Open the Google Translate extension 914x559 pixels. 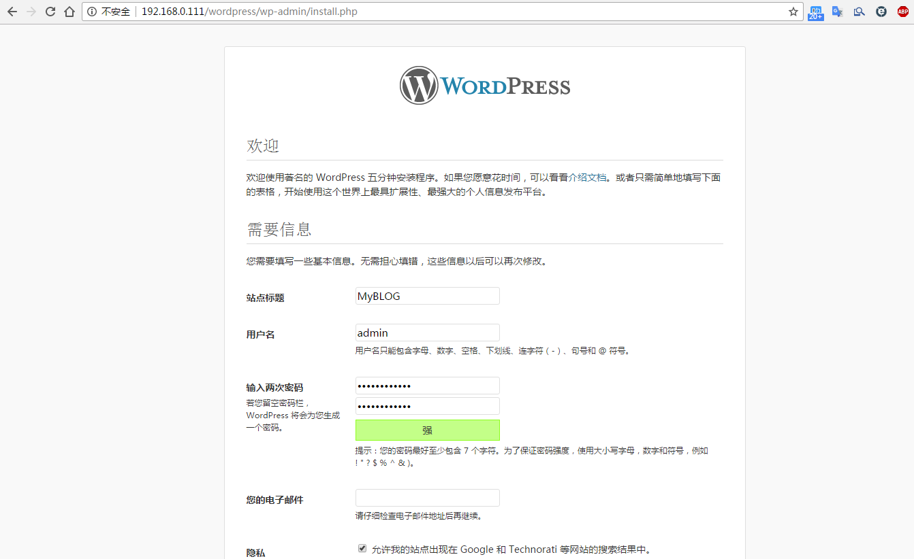pos(838,12)
